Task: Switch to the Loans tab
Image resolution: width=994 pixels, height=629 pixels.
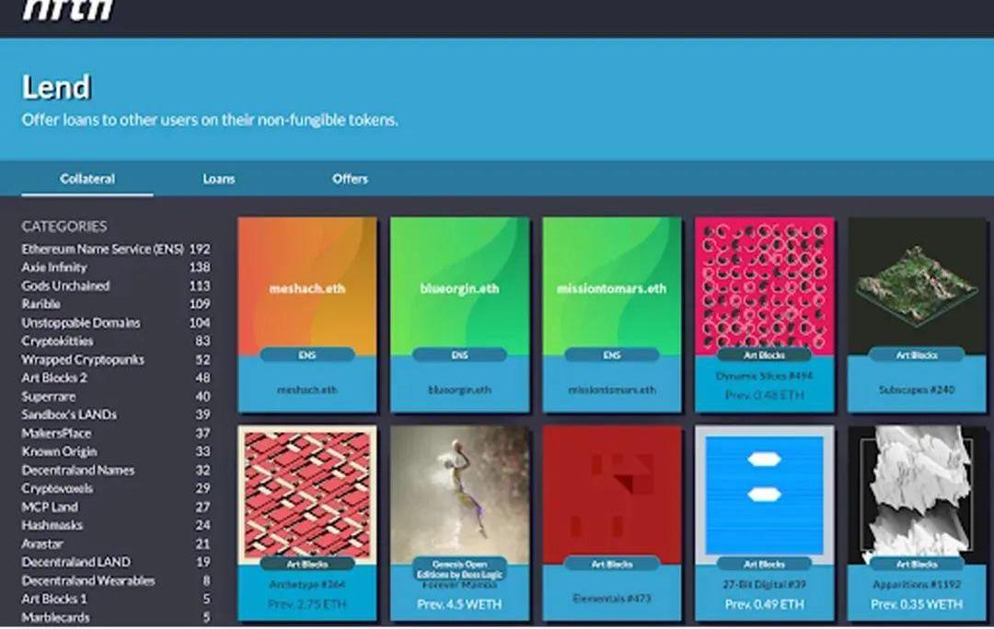Action: (219, 179)
